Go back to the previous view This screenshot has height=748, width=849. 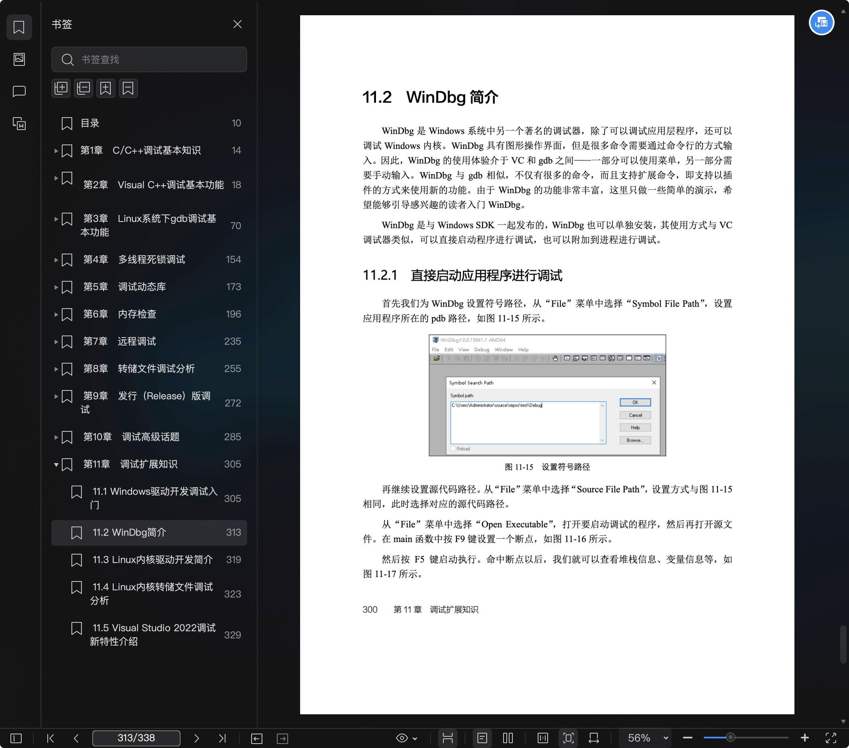(257, 738)
